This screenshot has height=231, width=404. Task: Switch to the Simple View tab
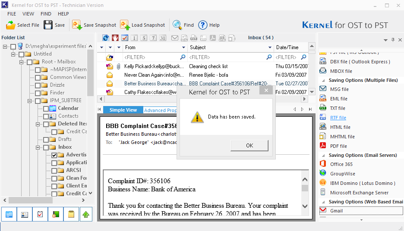point(123,110)
